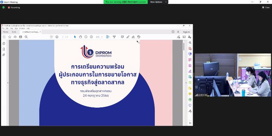This screenshot has width=272, height=136.
Task: Print the PDF with the printer icon
Action: coord(21,37)
